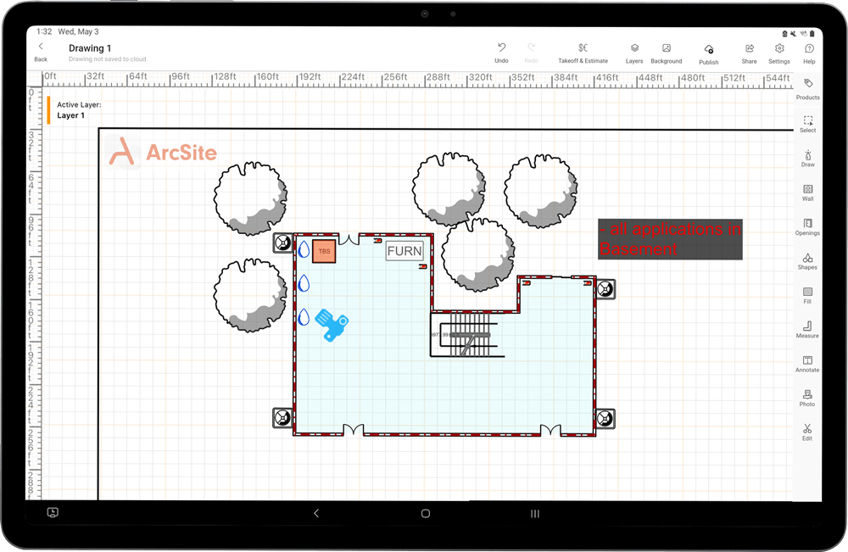Click the Redo button
848x552 pixels.
coord(531,53)
